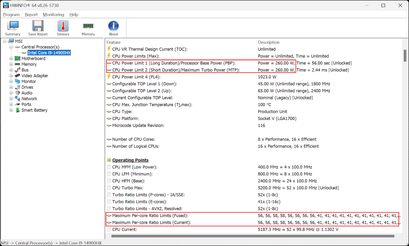Open the Monitoring menu

53,15
